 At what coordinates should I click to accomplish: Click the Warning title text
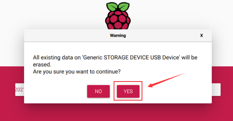[118, 36]
